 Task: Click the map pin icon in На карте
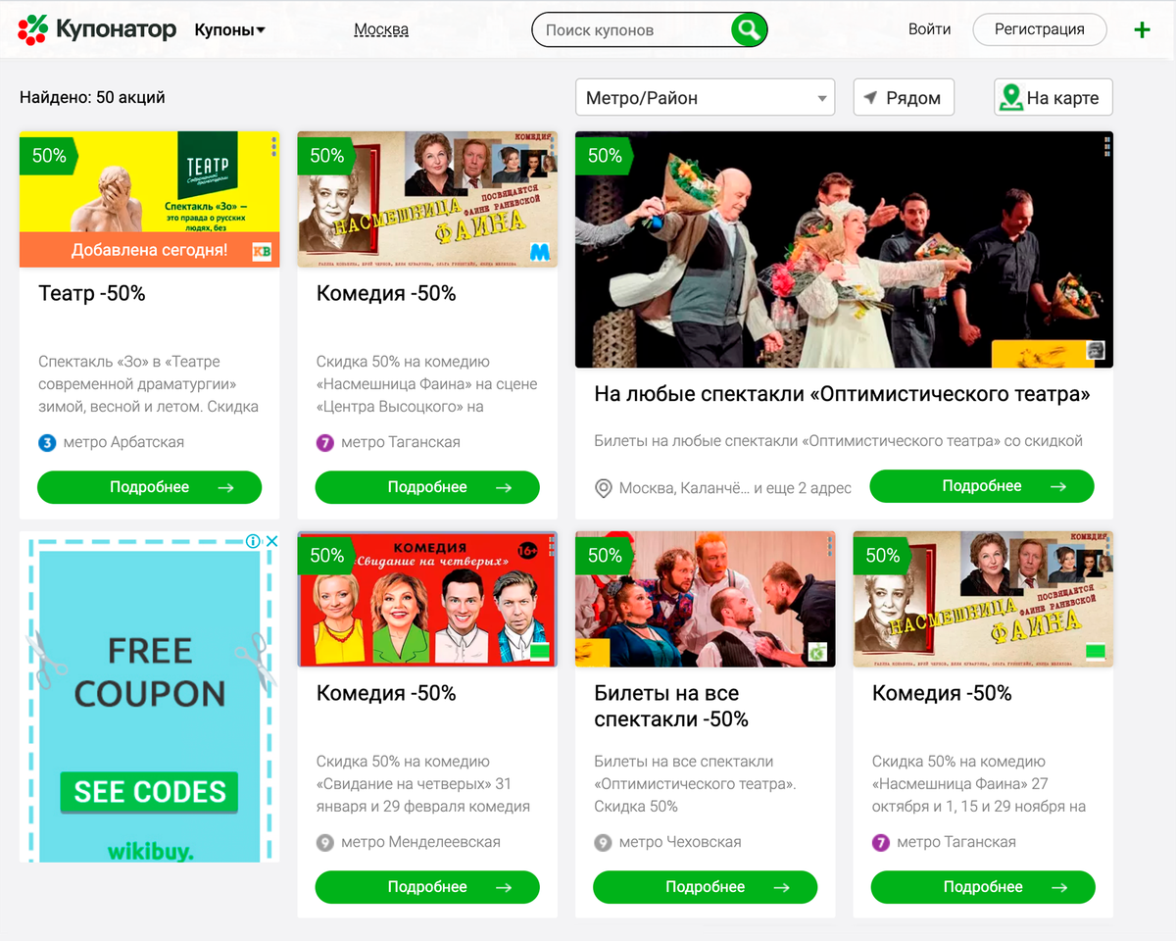(x=1010, y=97)
